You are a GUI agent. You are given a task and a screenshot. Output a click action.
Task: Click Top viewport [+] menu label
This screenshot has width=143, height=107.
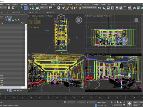coord(29,16)
